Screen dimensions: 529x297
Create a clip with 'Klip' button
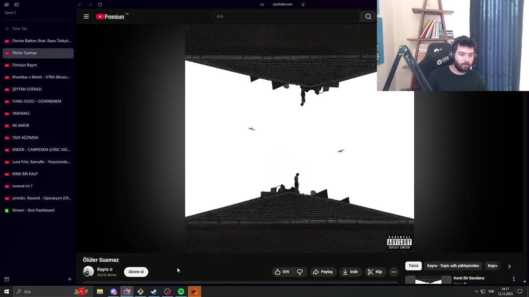coord(375,272)
